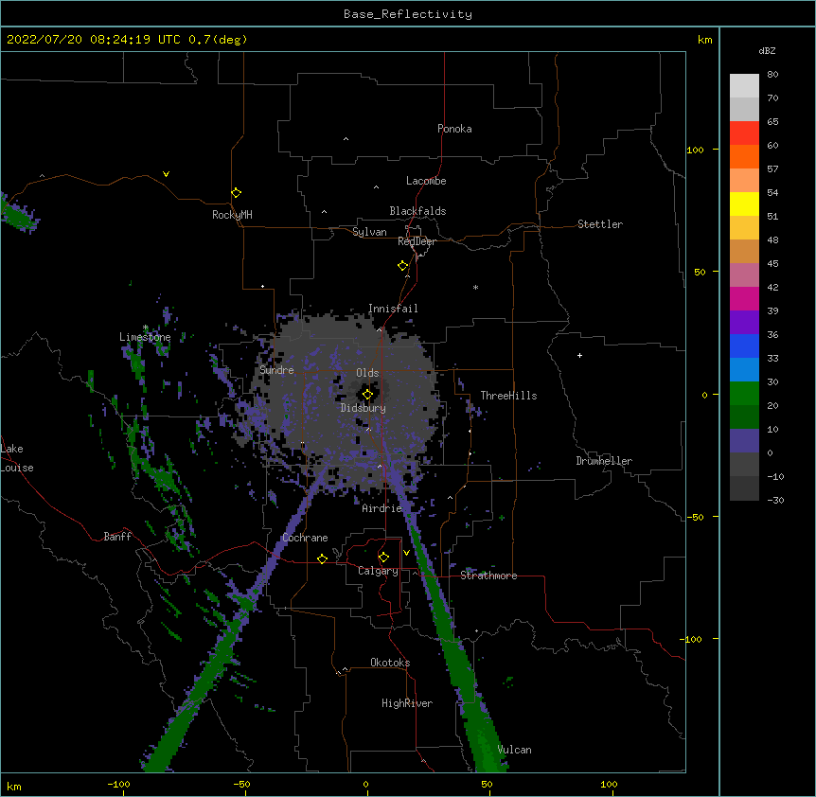Click the Okotoks town label
The image size is (816, 797).
390,663
